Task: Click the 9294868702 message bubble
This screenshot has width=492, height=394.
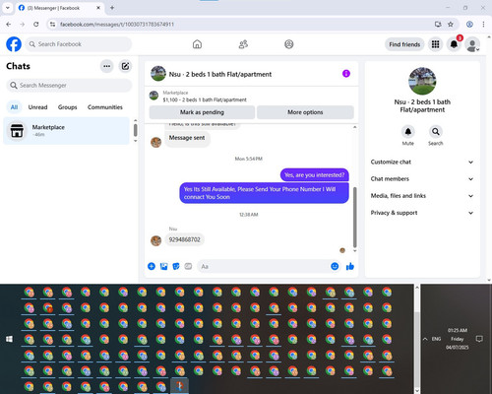Action: [x=184, y=239]
